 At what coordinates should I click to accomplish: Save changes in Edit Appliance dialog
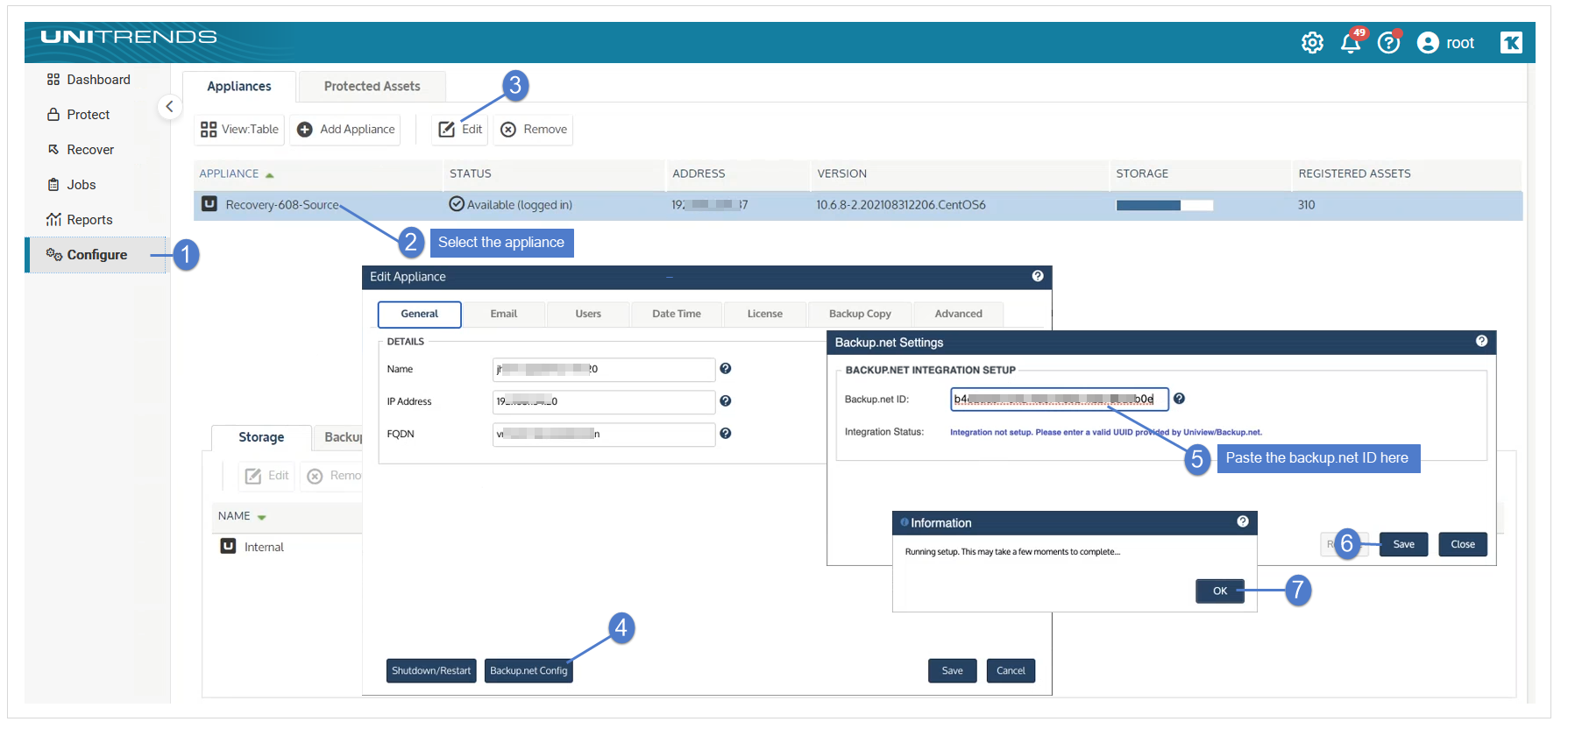tap(953, 671)
